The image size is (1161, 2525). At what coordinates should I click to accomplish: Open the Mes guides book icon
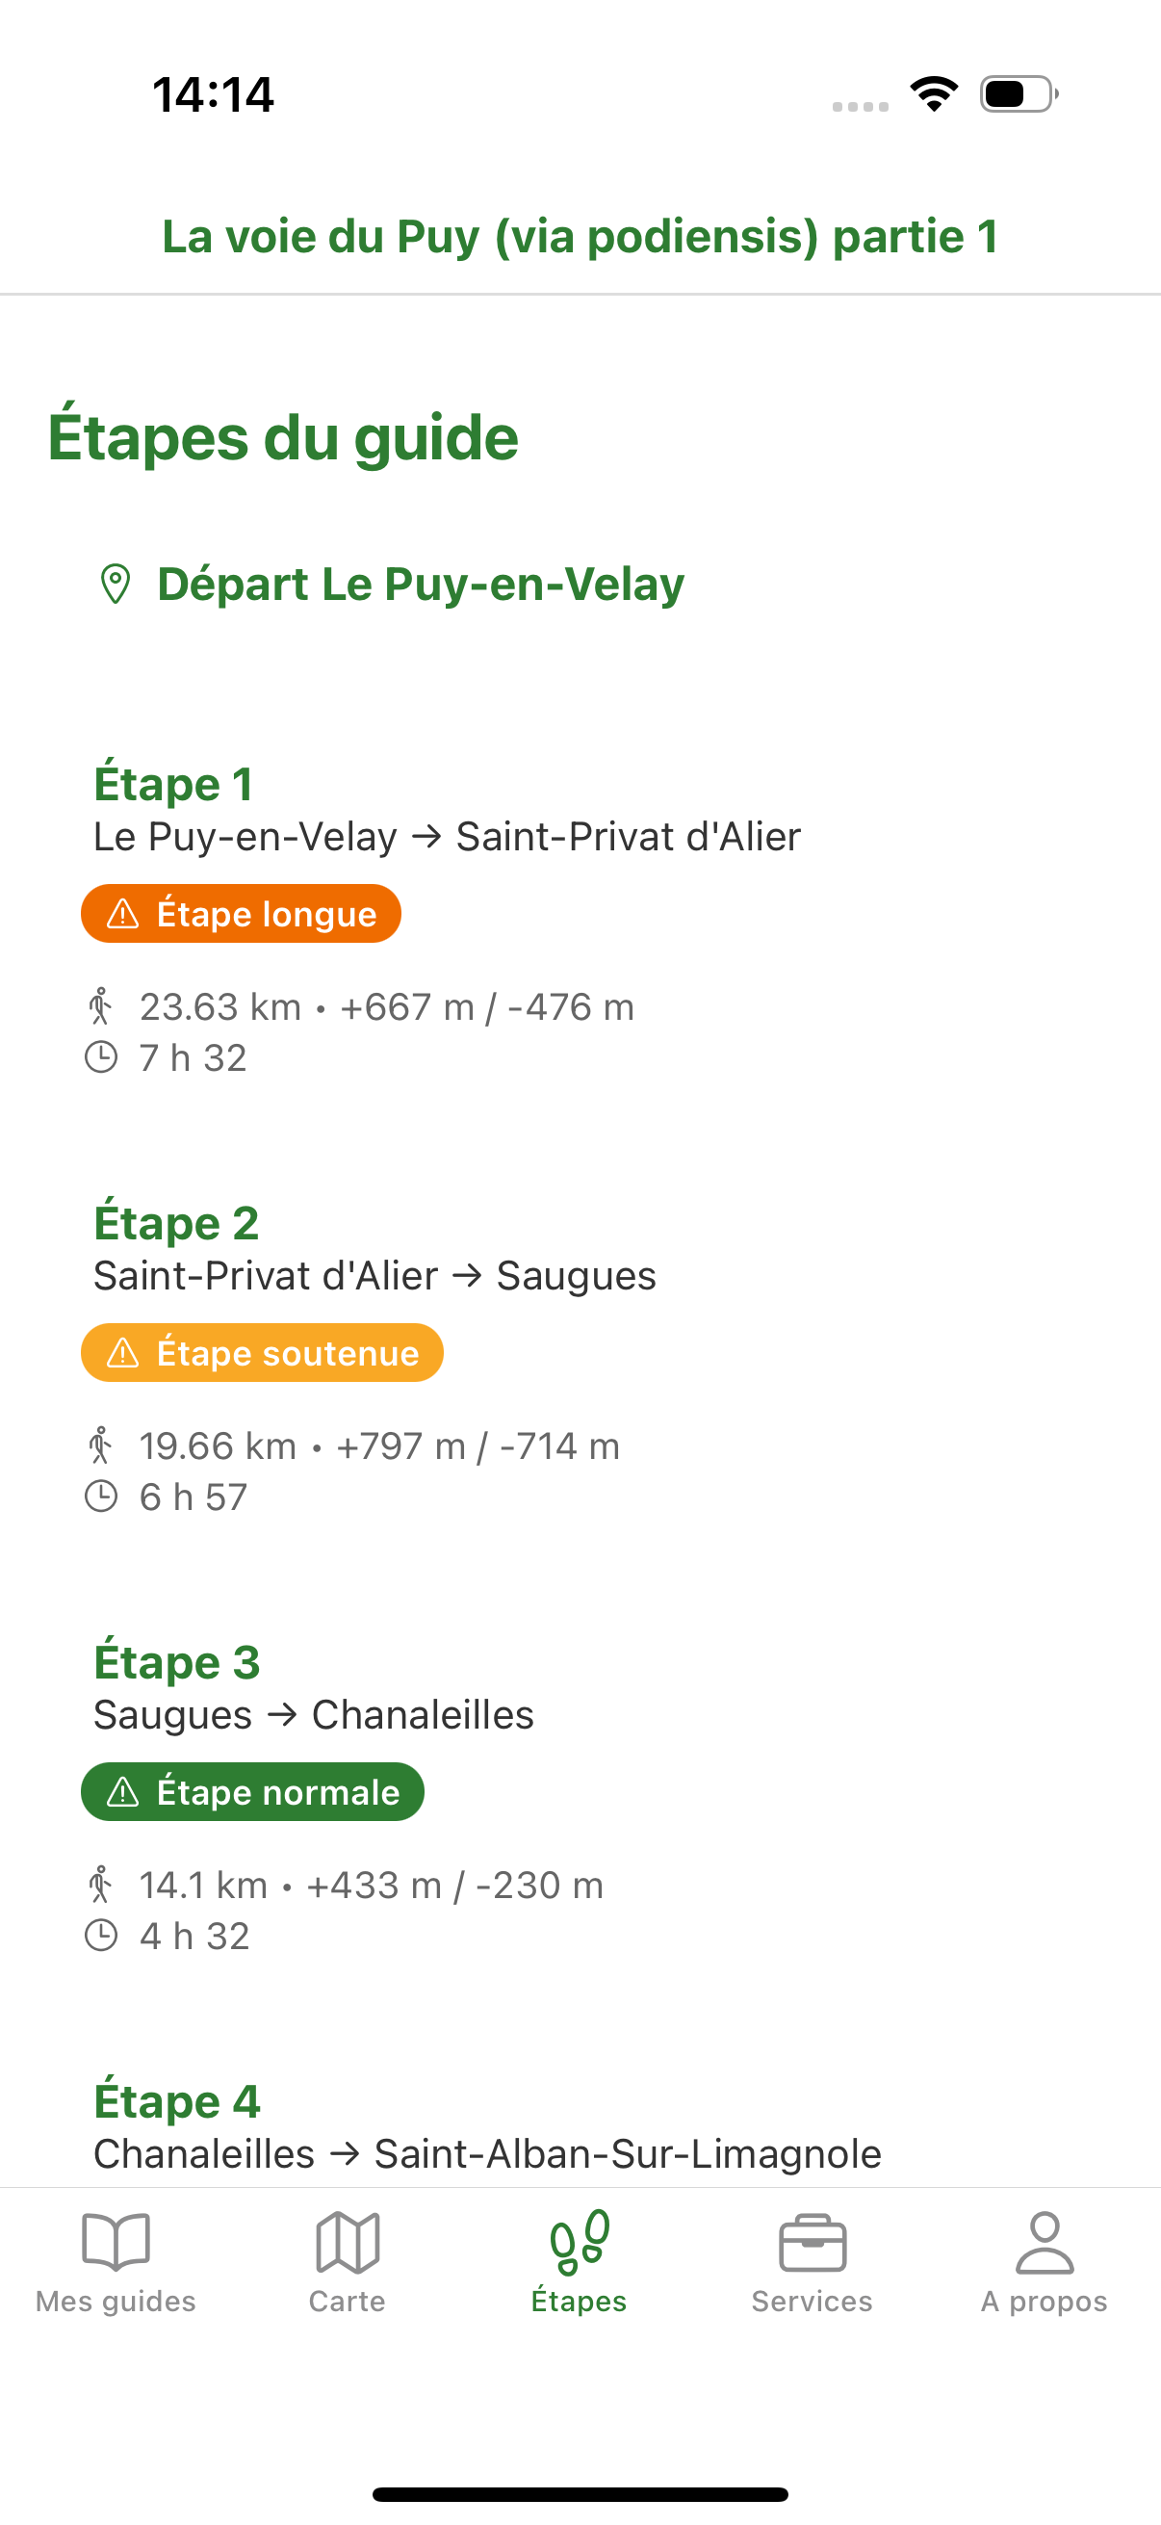click(116, 2242)
